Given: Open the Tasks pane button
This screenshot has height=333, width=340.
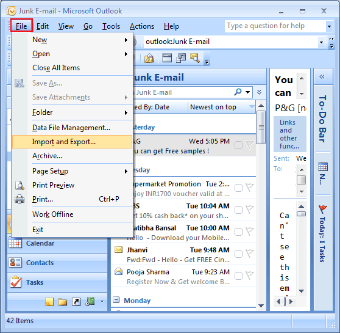Looking at the screenshot, I should [57, 282].
